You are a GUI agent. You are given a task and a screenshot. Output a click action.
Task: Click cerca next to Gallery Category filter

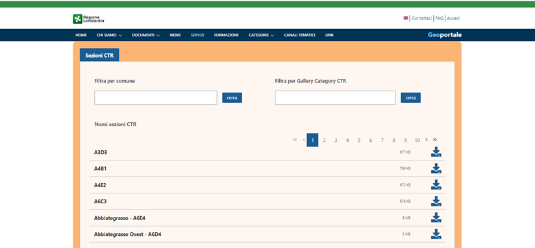coord(410,98)
